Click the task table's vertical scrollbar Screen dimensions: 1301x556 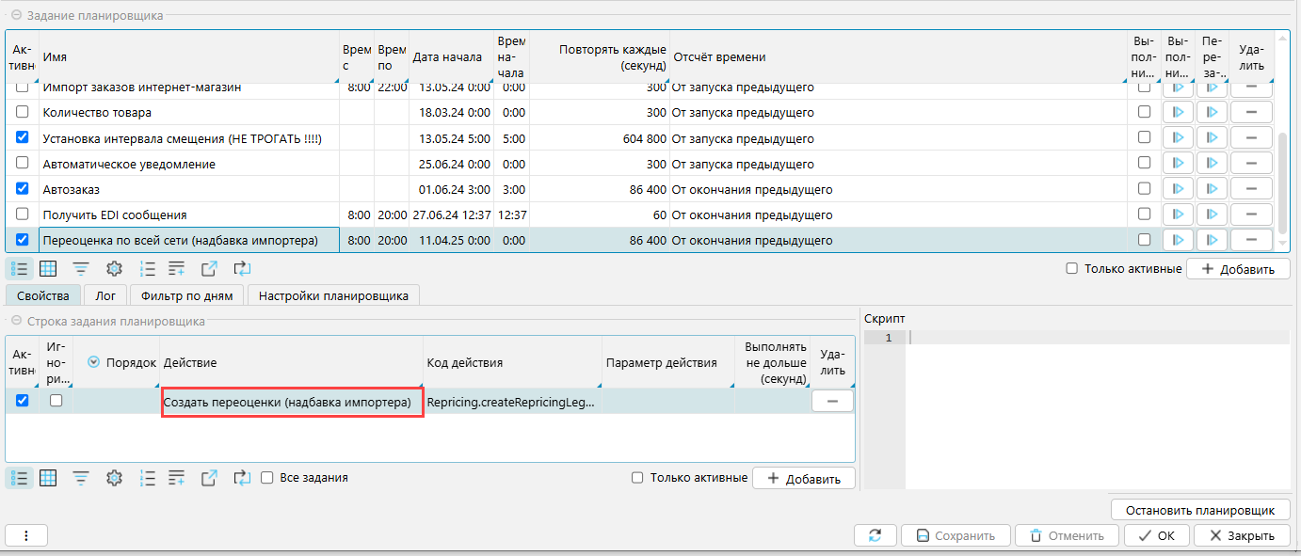coord(1281,188)
